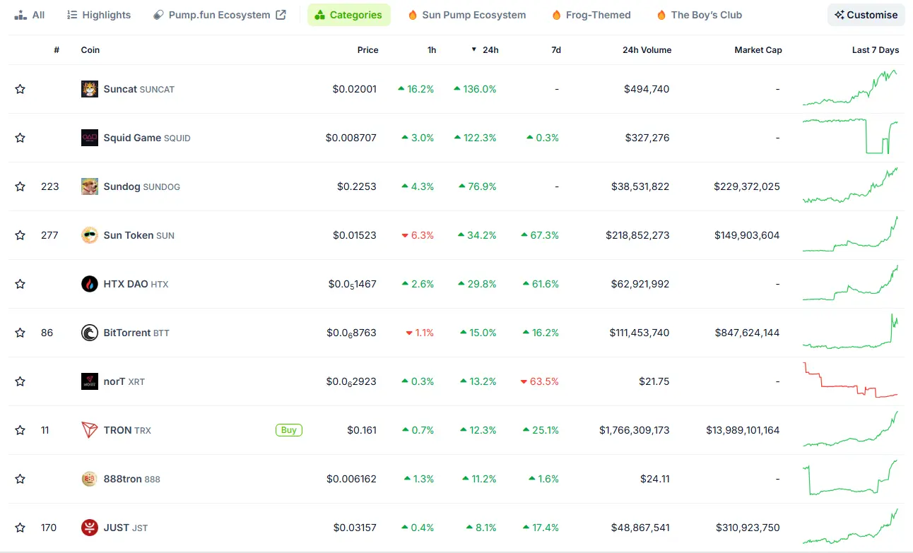
Task: Open the JUST JST page
Action: 126,528
